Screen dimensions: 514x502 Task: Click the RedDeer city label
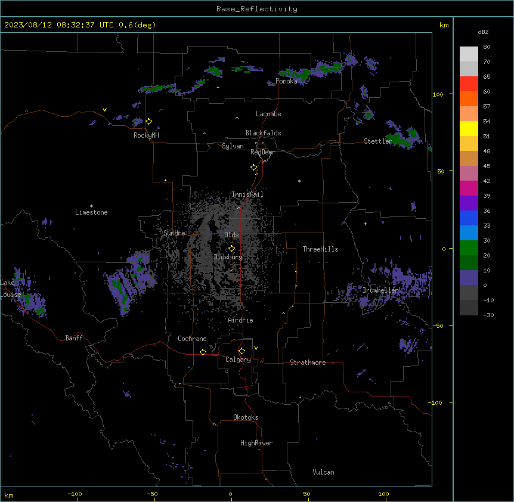click(262, 152)
